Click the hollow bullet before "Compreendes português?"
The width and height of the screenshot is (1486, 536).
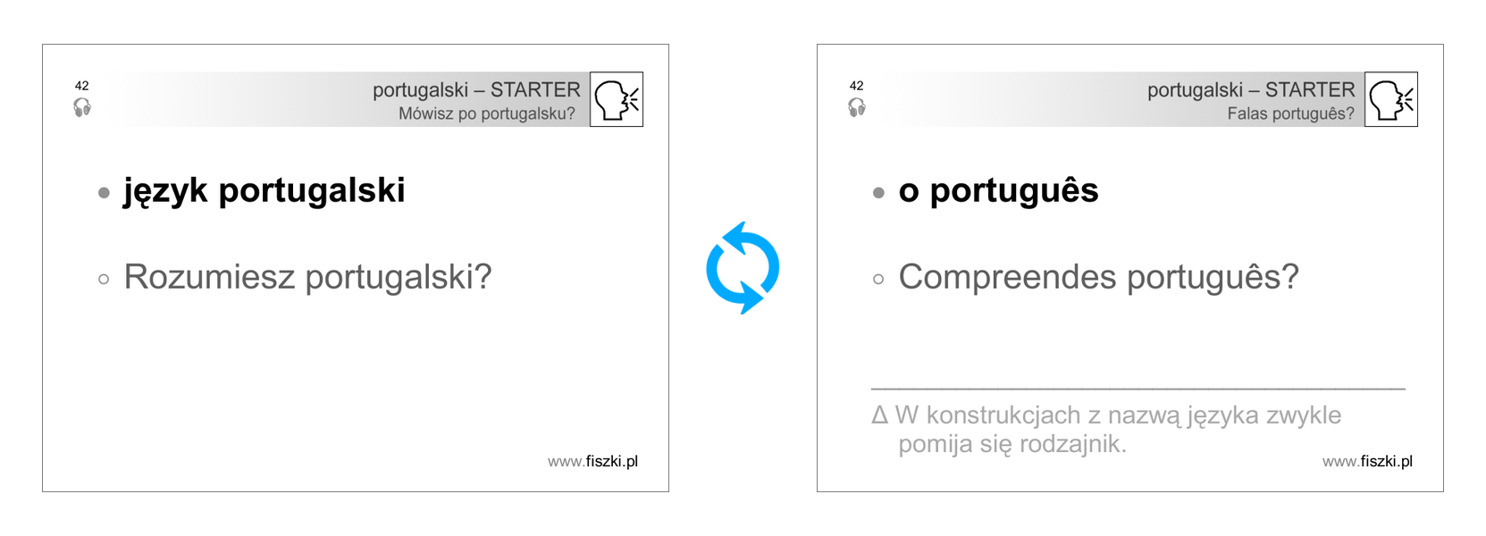point(879,280)
